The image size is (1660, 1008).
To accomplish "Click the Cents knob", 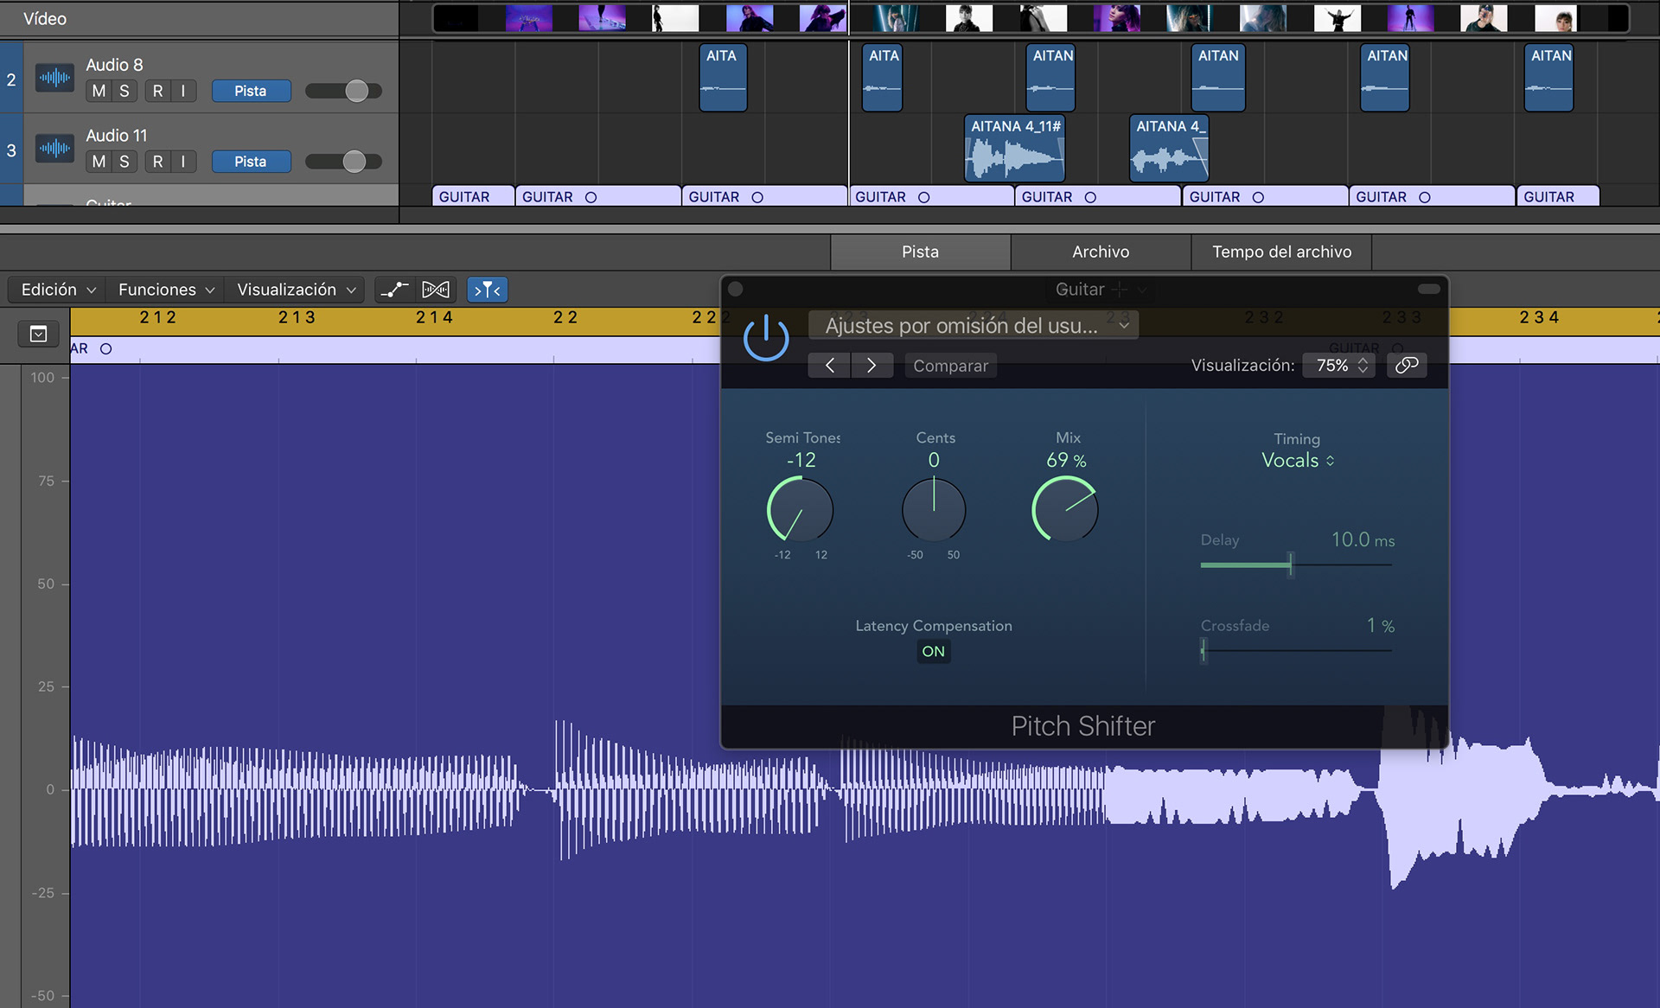I will coord(934,510).
